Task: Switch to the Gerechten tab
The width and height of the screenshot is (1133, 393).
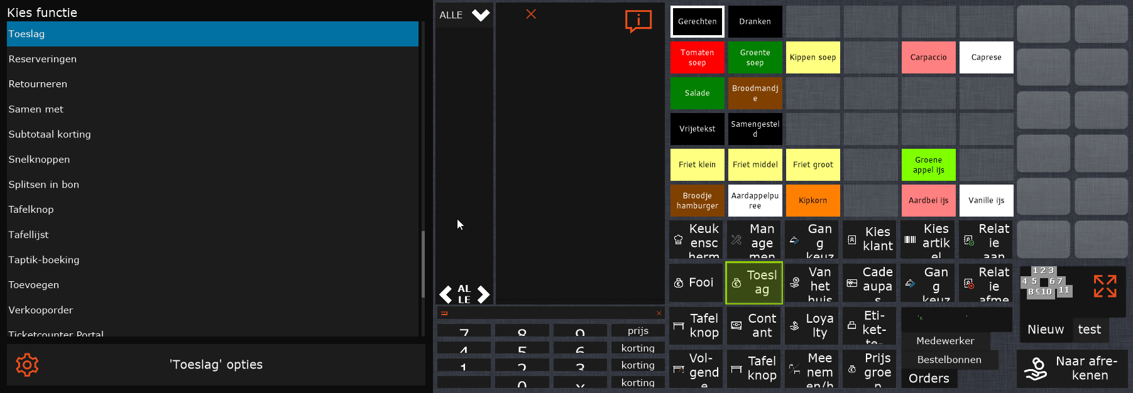Action: point(697,22)
